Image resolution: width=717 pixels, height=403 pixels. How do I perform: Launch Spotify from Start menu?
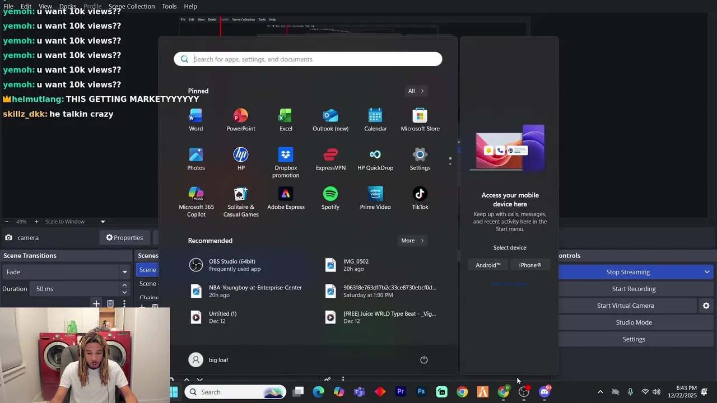coord(330,198)
